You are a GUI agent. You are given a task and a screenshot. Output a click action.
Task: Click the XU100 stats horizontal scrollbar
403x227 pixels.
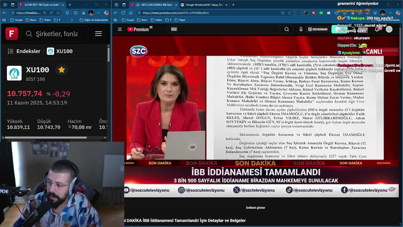tap(46, 137)
